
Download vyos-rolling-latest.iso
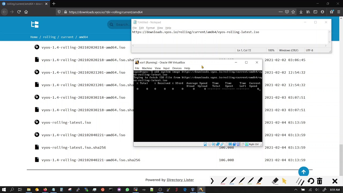click(66, 123)
